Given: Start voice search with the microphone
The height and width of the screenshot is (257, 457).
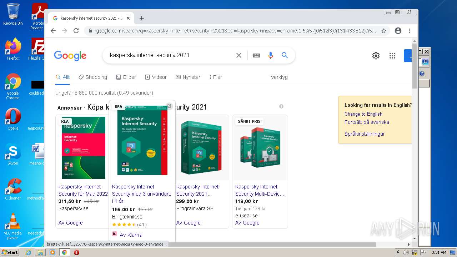Looking at the screenshot, I should (x=271, y=55).
